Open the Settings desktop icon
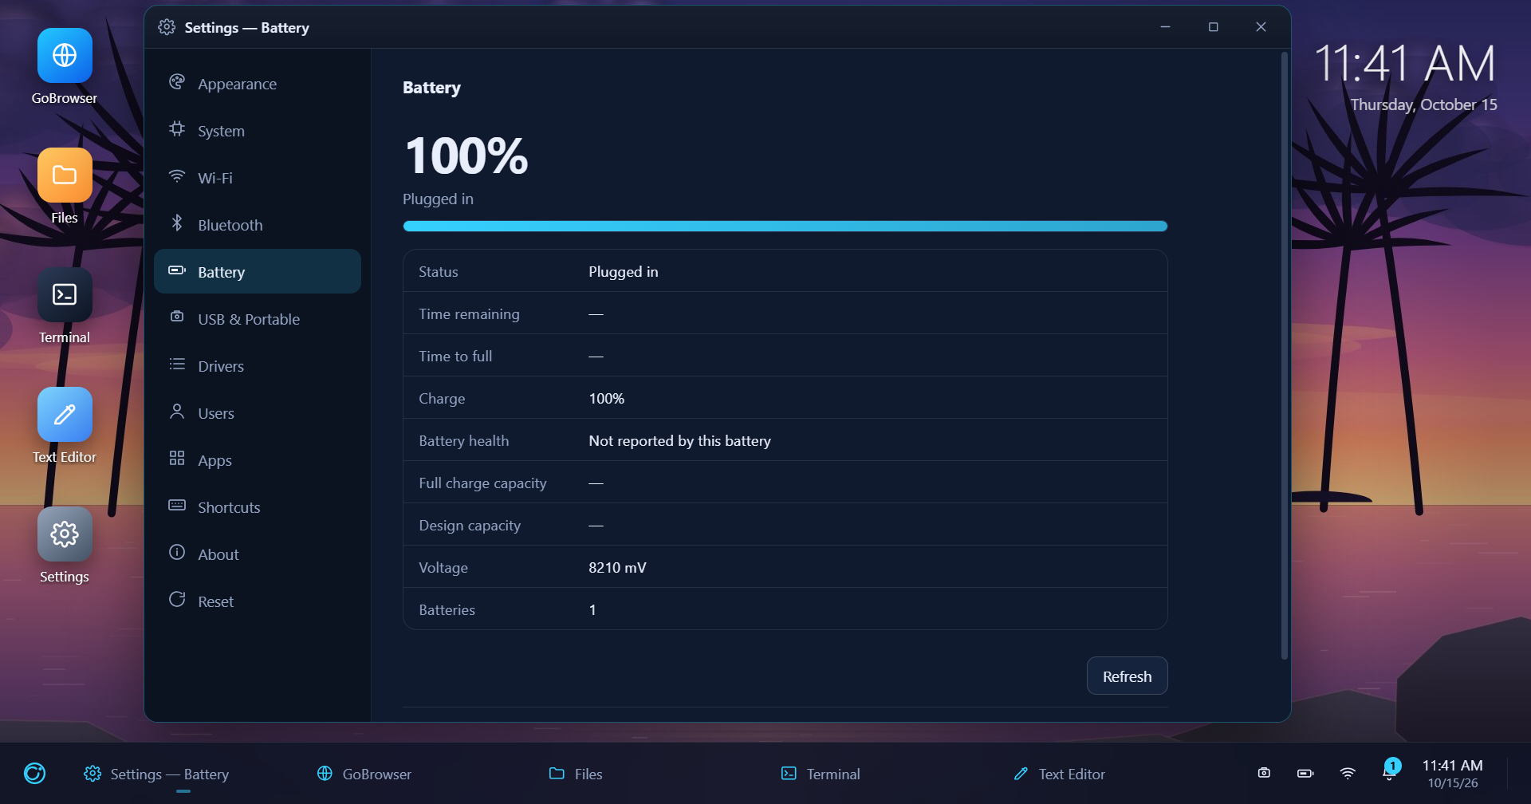The height and width of the screenshot is (804, 1531). [65, 546]
